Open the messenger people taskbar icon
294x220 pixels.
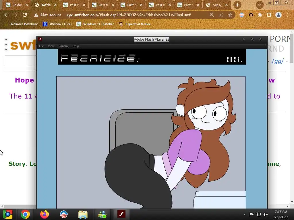[102, 214]
